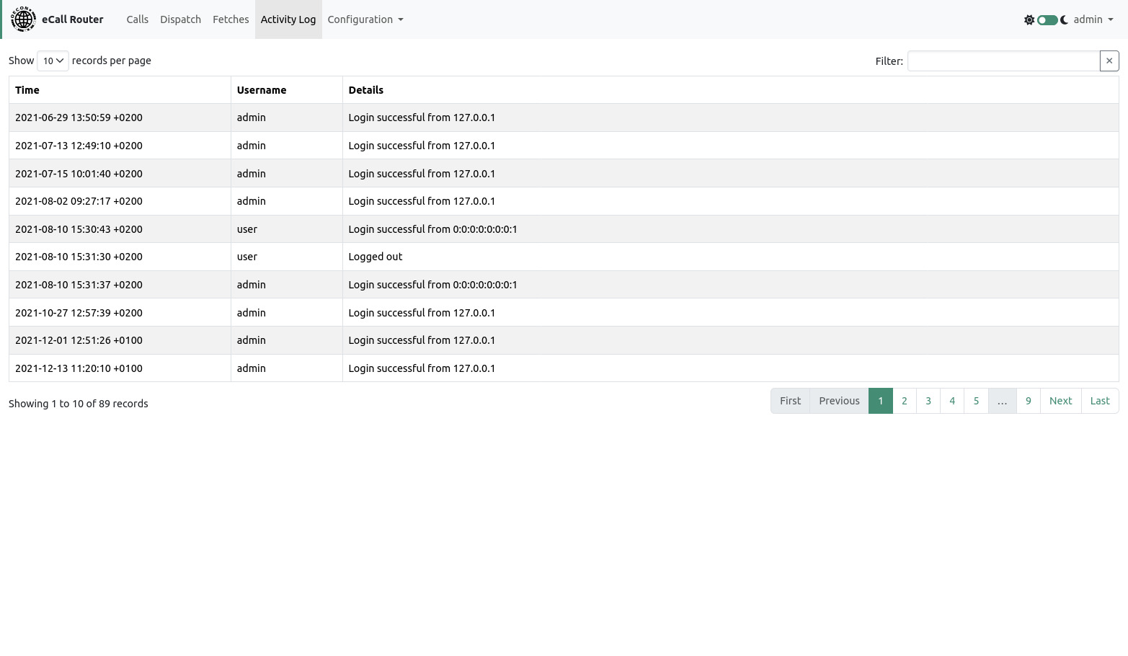The width and height of the screenshot is (1128, 656).
Task: Open page 9 of the log
Action: [x=1028, y=401]
